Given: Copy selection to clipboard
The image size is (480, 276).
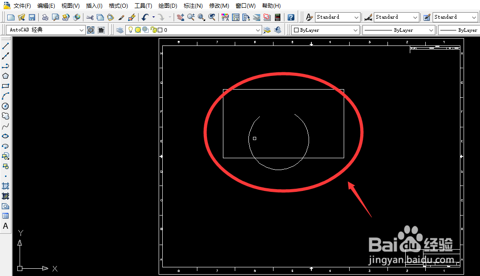Looking at the screenshot, I should coord(100,17).
